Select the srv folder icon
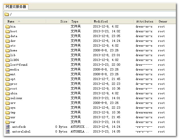 (8, 103)
